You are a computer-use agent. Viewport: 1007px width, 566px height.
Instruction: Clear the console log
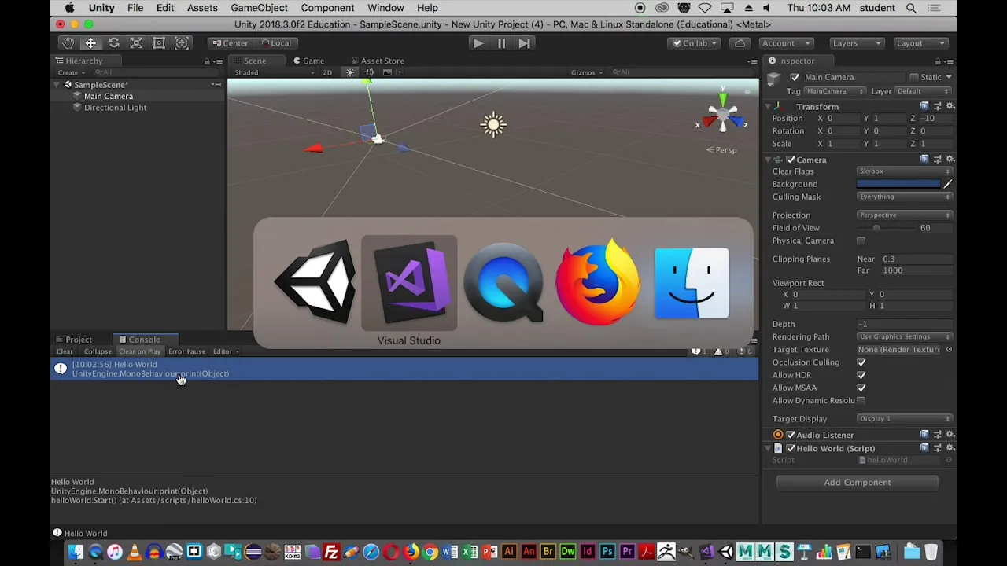coord(65,351)
